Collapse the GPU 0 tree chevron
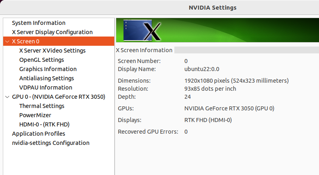 click(x=7, y=97)
